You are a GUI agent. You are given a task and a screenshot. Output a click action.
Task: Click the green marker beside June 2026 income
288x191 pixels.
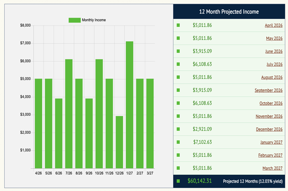click(178, 51)
